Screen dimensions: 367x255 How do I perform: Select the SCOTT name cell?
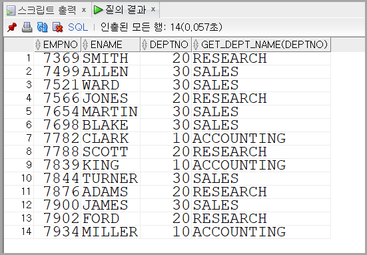coord(111,152)
